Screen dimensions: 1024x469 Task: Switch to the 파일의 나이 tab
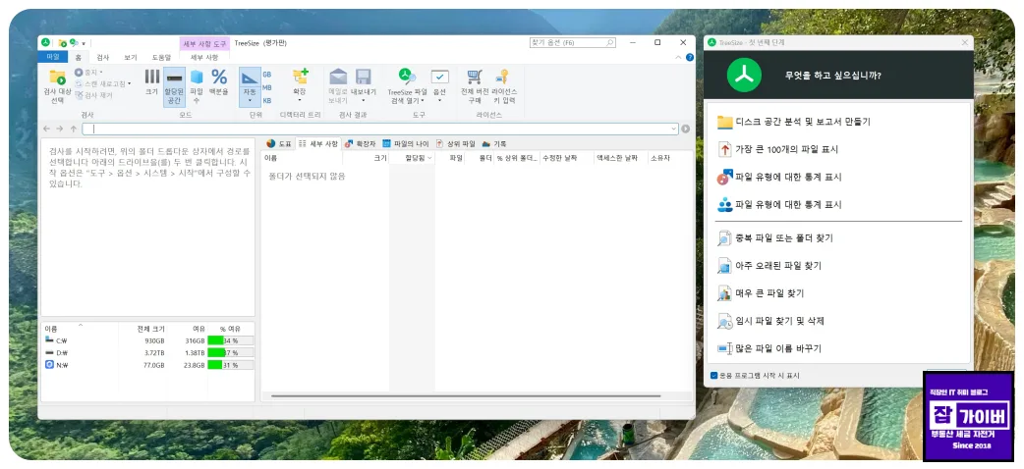[x=406, y=143]
